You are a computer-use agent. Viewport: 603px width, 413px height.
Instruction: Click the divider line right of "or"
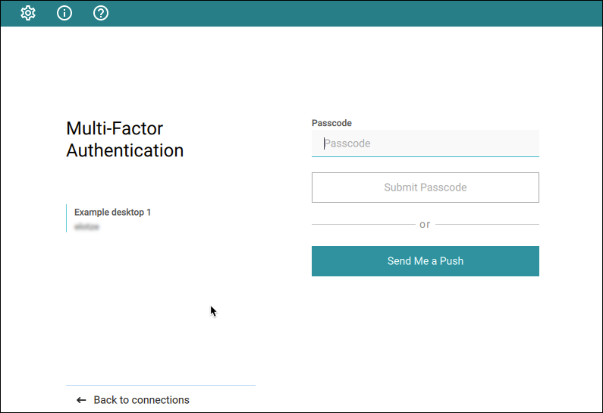pyautogui.click(x=487, y=224)
